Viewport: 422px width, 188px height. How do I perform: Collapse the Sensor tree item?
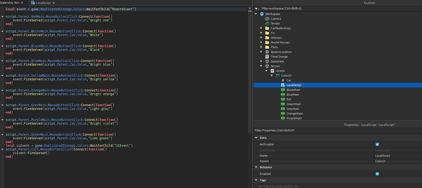261,66
